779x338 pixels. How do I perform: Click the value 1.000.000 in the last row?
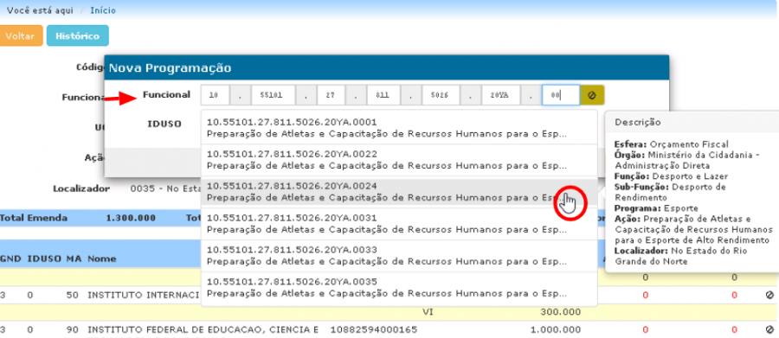556,329
